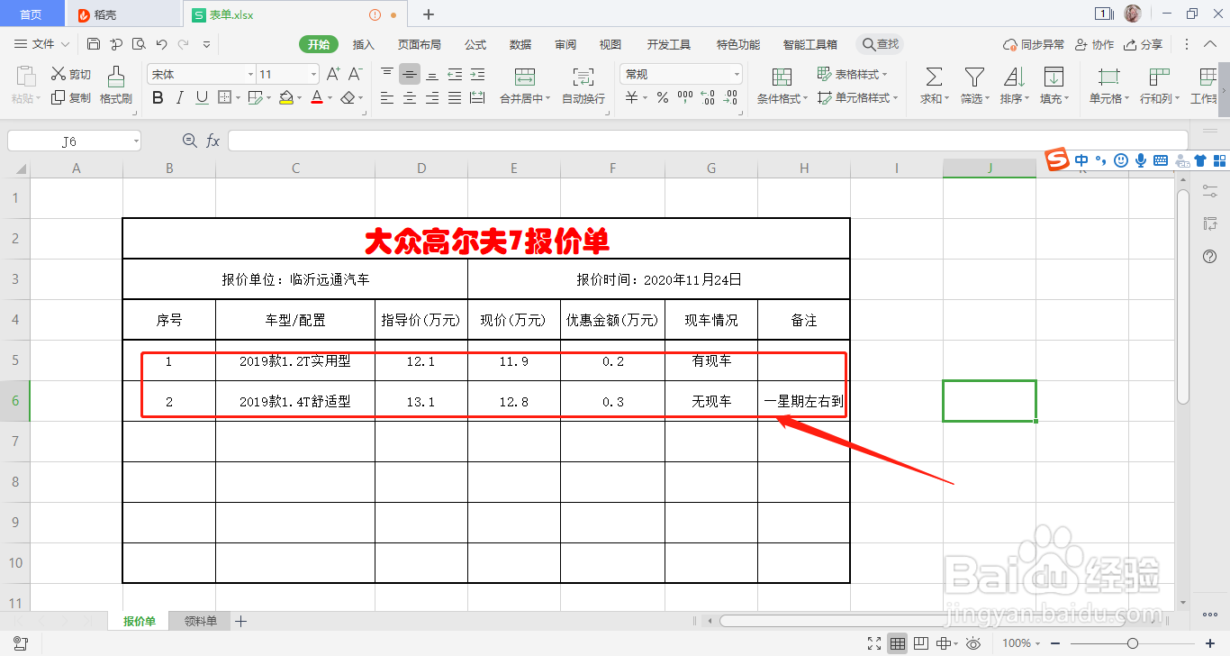Switch to the 公式 ribbon tab
The width and height of the screenshot is (1230, 656).
pos(475,44)
